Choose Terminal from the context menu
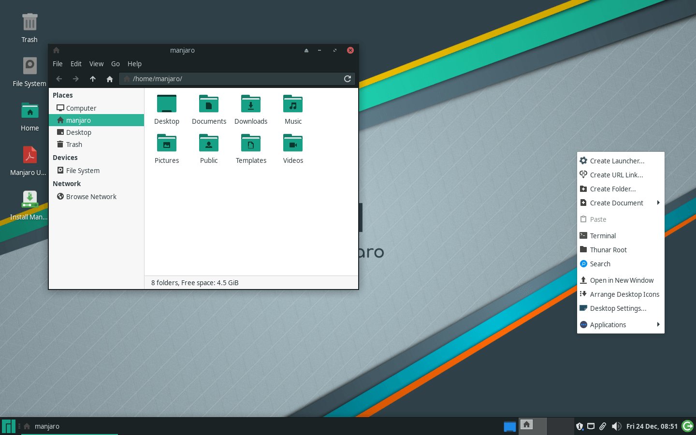Viewport: 696px width, 435px height. [621, 236]
